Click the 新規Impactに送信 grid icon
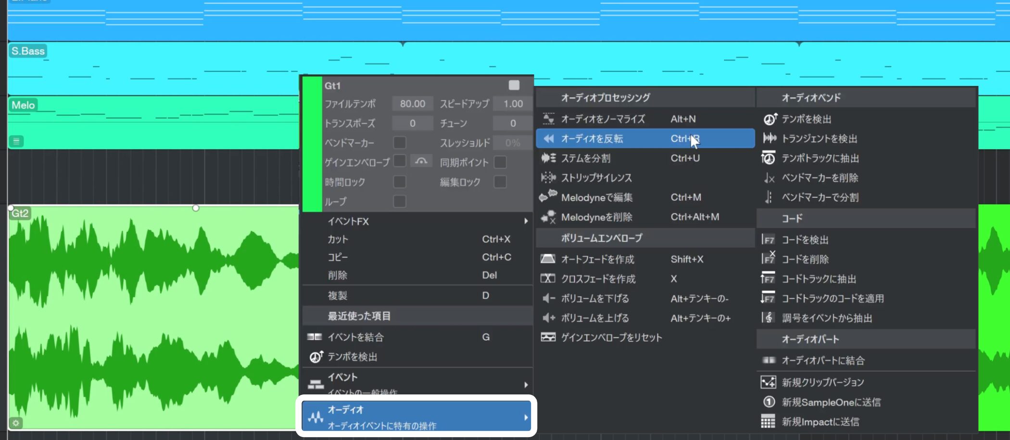The width and height of the screenshot is (1010, 440). click(768, 422)
